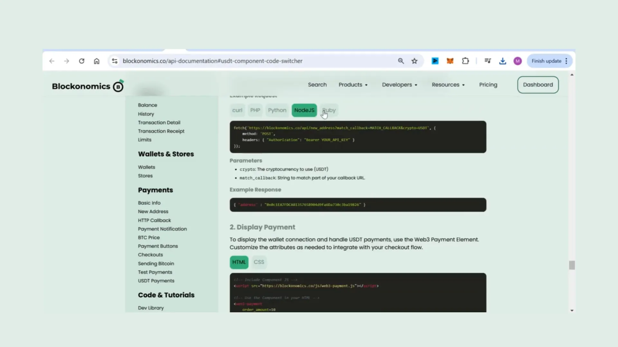Screen dimensions: 618x347
Task: Open Basic Info under Payments
Action: 149,203
